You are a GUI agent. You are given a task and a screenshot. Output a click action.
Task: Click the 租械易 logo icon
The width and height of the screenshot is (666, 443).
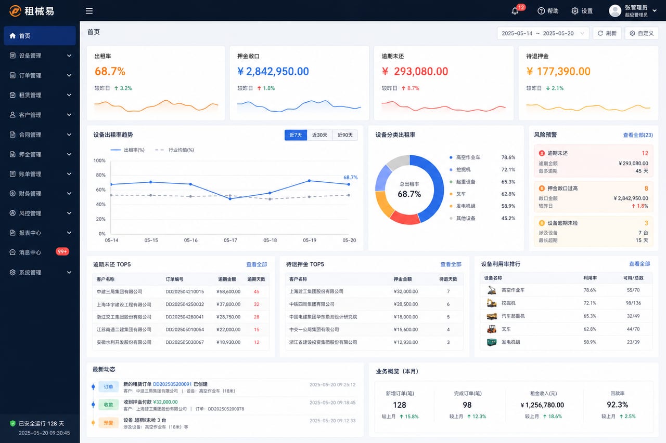(x=15, y=11)
